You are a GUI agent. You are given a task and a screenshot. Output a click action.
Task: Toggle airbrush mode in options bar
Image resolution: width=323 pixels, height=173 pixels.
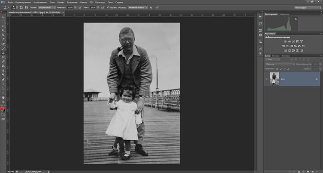(102, 8)
